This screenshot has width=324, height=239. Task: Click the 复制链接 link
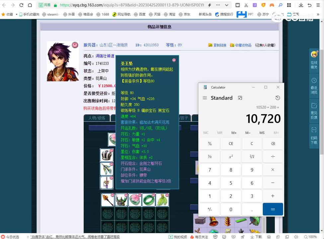(x=217, y=45)
